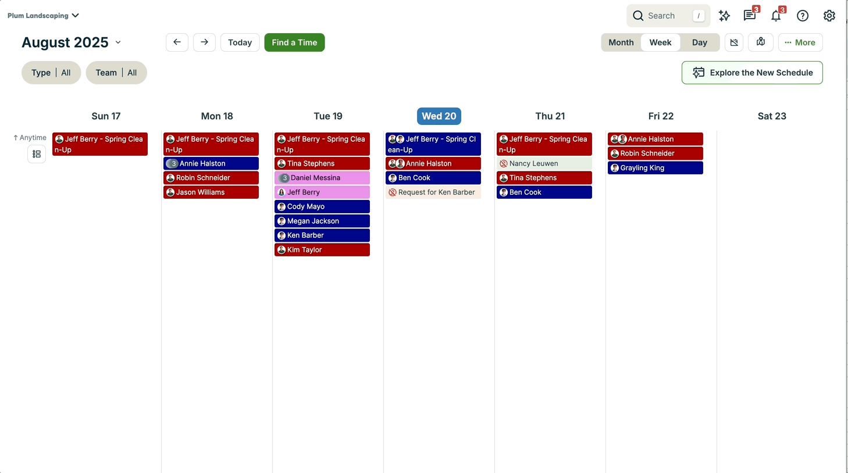Screen dimensions: 848x473
Task: Select the Week tab
Action: tap(660, 42)
